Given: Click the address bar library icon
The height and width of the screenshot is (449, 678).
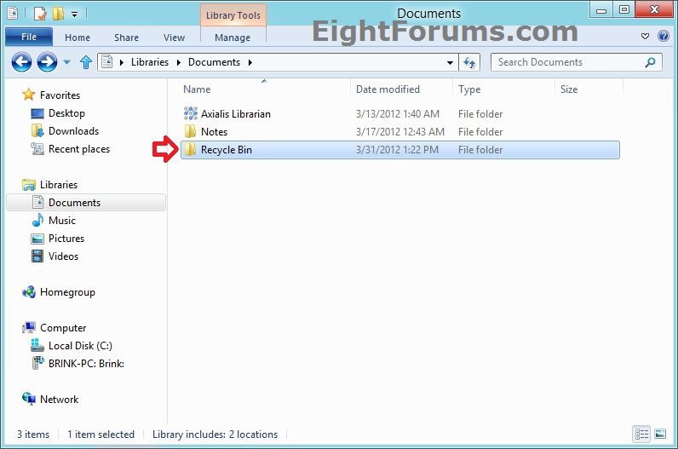Looking at the screenshot, I should [x=107, y=62].
